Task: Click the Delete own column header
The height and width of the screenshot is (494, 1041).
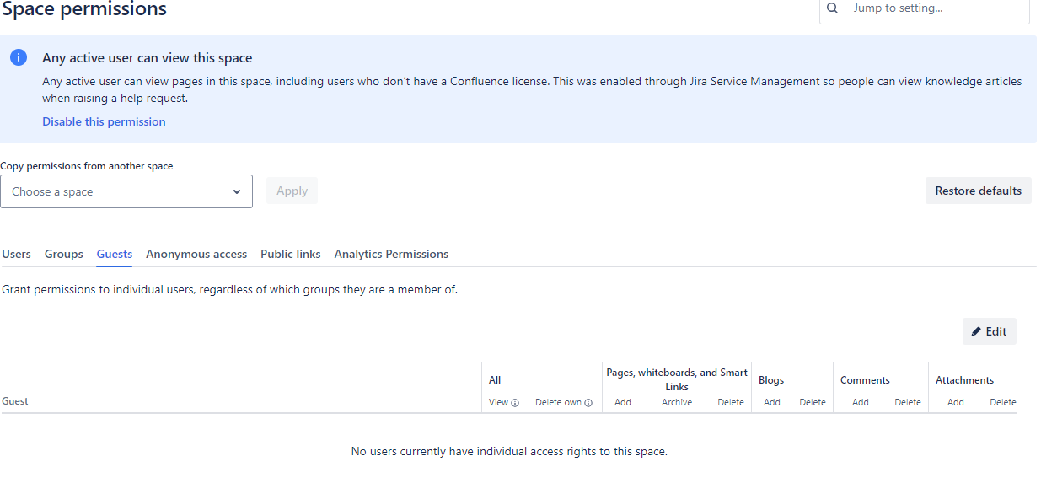Action: pyautogui.click(x=559, y=402)
